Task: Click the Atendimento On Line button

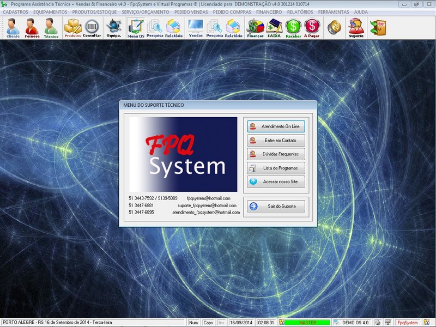Action: point(276,126)
